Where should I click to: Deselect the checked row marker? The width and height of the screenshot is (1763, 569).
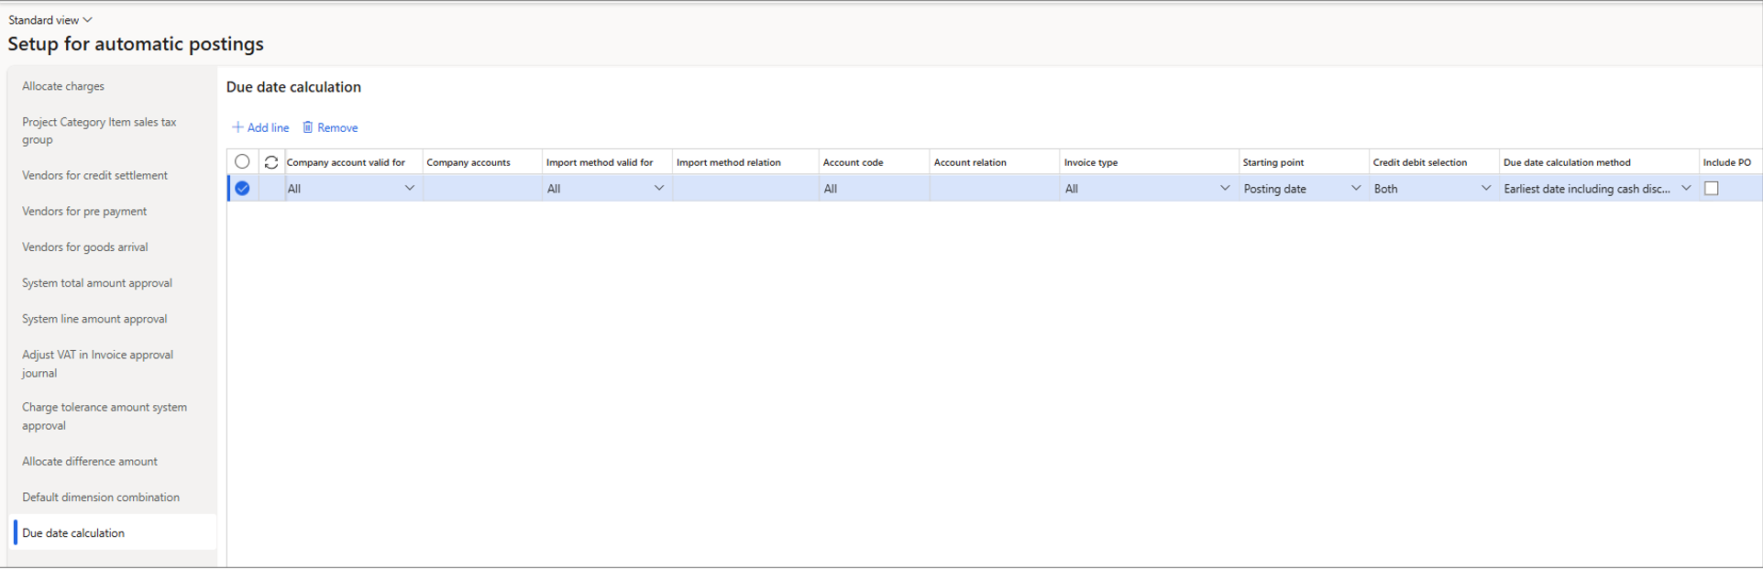[x=242, y=189]
